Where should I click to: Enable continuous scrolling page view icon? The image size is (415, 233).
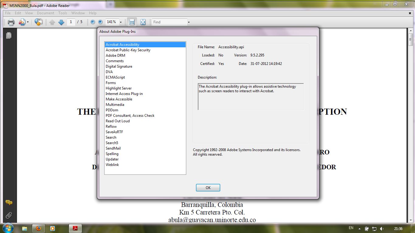point(132,22)
